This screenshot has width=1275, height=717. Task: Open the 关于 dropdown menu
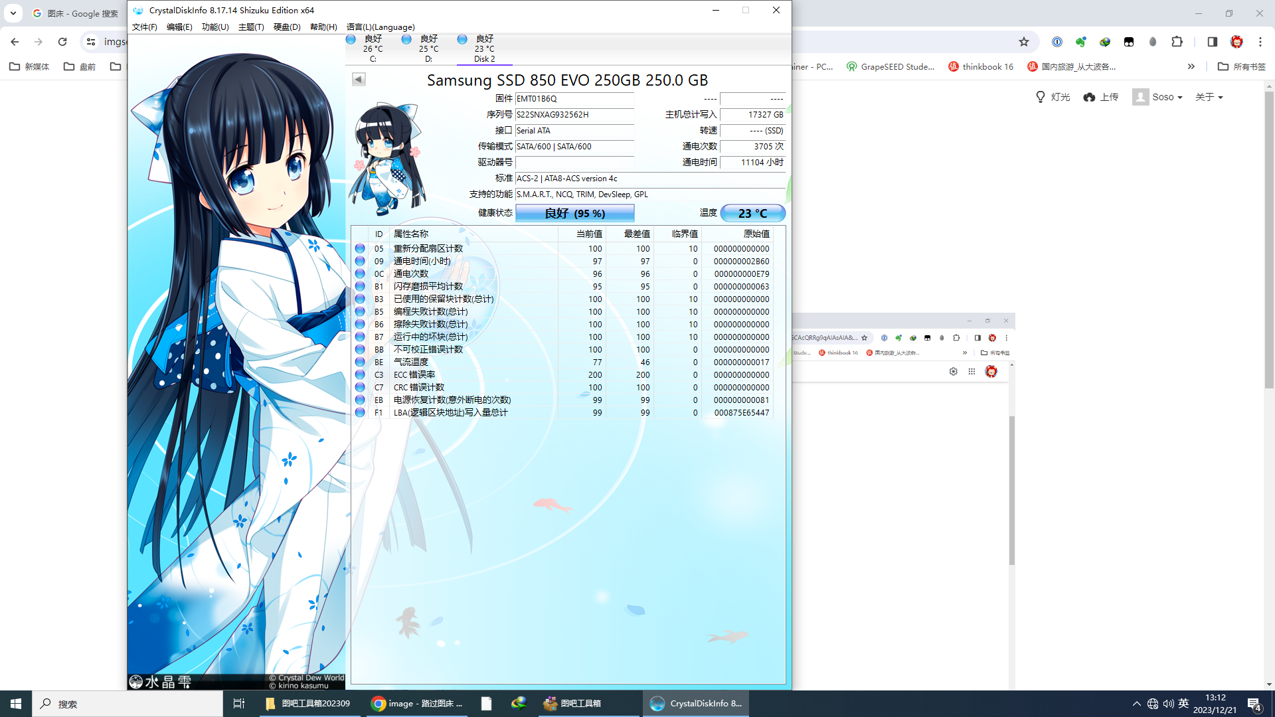(x=1209, y=97)
